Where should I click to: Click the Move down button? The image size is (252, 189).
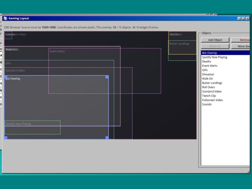(x=241, y=46)
